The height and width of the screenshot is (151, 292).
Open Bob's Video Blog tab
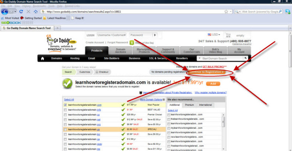point(216,51)
